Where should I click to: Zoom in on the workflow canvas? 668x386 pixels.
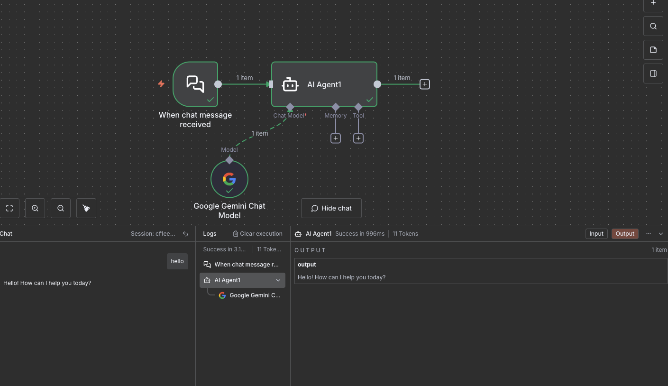(35, 208)
